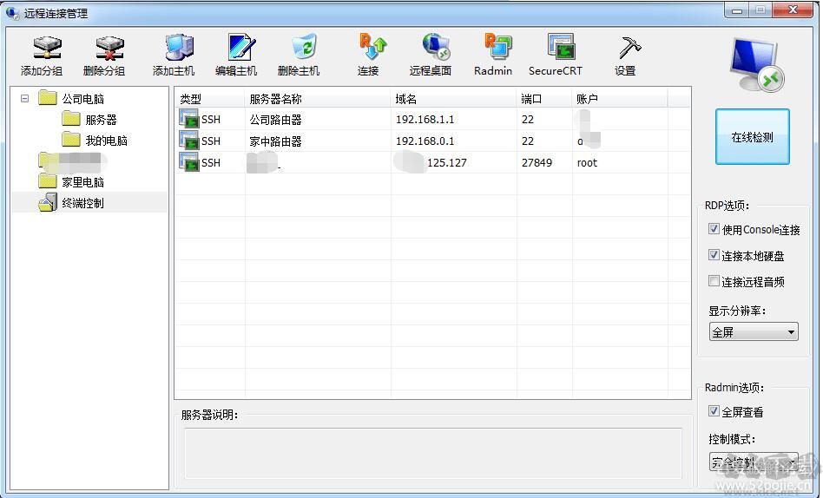Toggle 使用Console连接 checkbox
The image size is (823, 498).
pyautogui.click(x=714, y=229)
